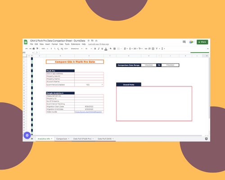Apply italic formatting

[x=99, y=49]
